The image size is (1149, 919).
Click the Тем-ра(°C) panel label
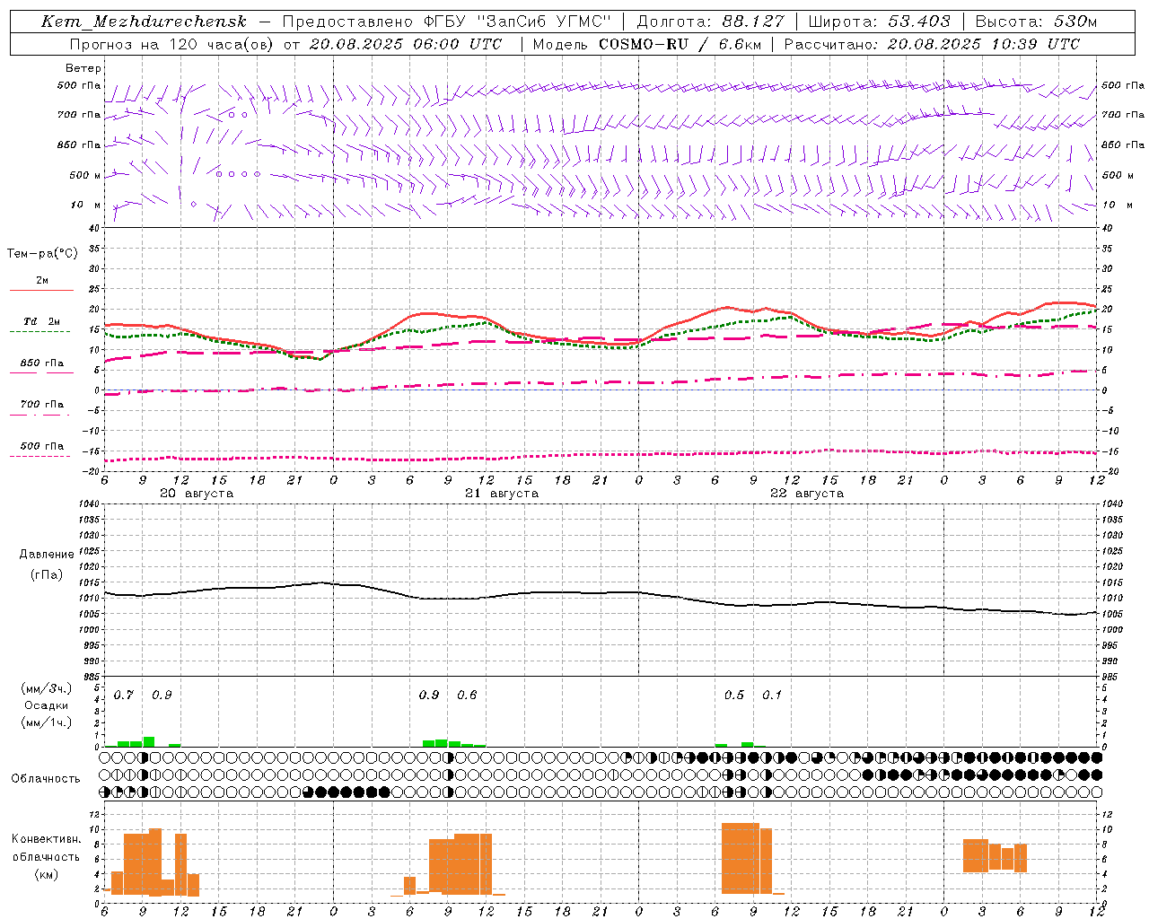42,254
